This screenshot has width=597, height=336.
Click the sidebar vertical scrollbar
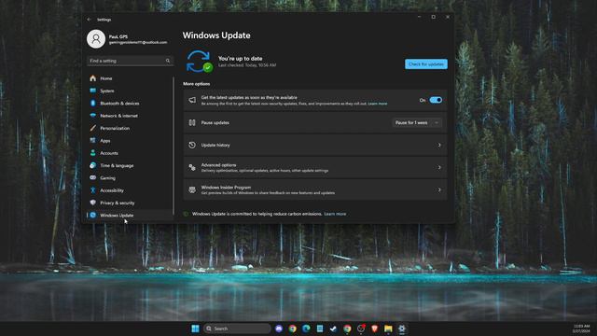coord(174,145)
